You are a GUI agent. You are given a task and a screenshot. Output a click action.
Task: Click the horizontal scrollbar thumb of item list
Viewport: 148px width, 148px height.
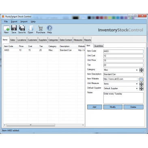pyautogui.click(x=31, y=125)
